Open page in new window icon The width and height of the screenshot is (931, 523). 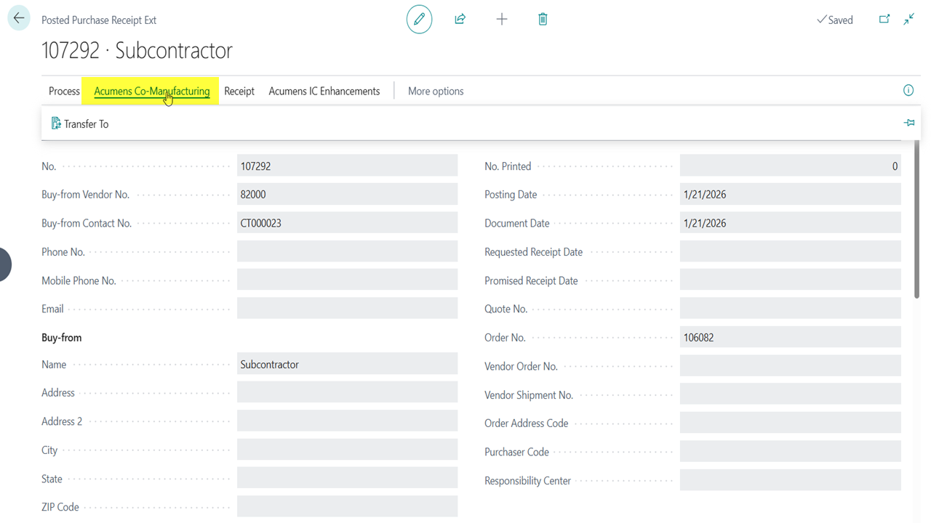884,20
